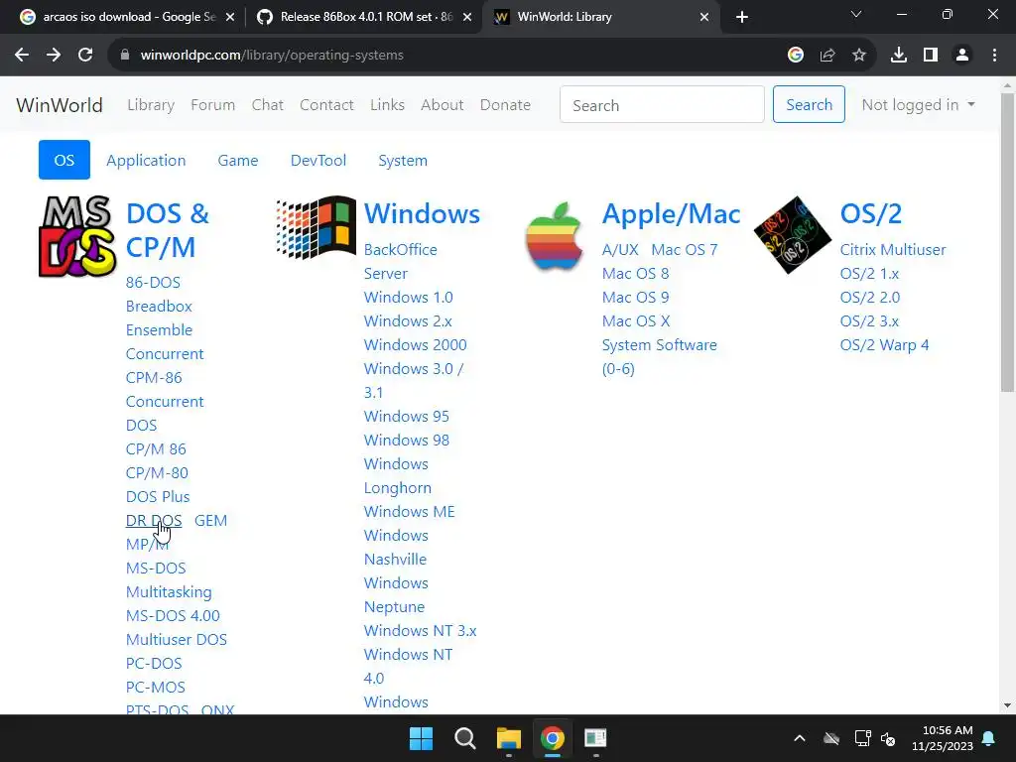Switch to the Game category
This screenshot has height=762, width=1016.
pyautogui.click(x=238, y=160)
